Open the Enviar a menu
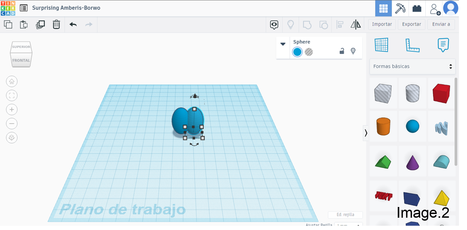This screenshot has height=230, width=467. coord(441,24)
